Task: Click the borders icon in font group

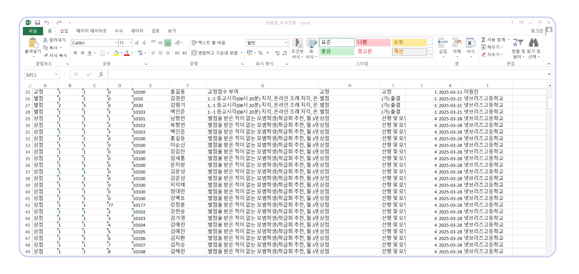Action: pyautogui.click(x=102, y=53)
